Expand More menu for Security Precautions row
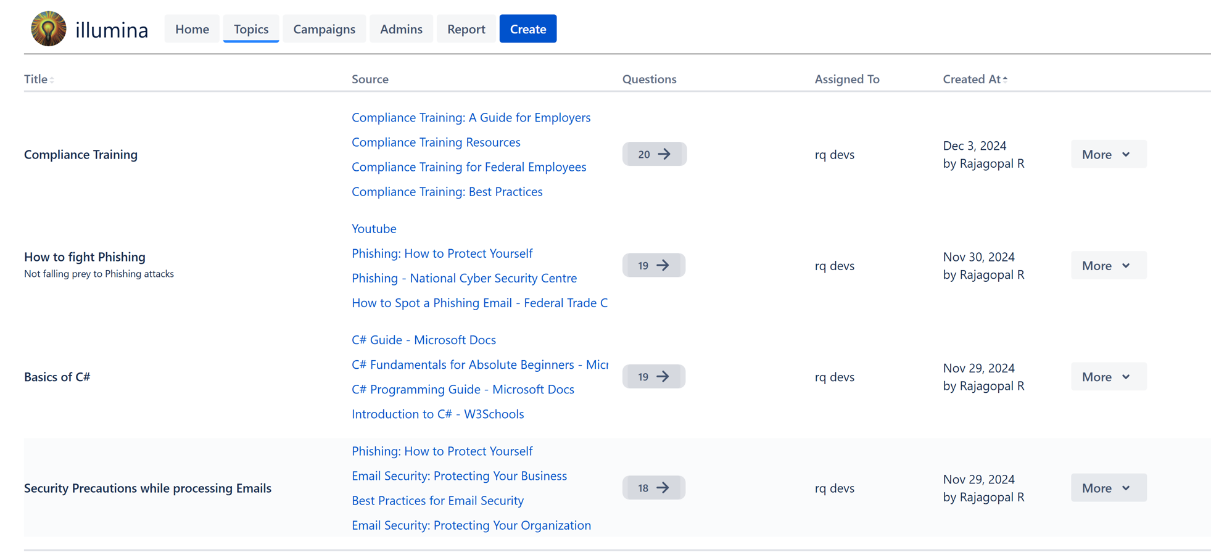The height and width of the screenshot is (555, 1211). 1108,488
